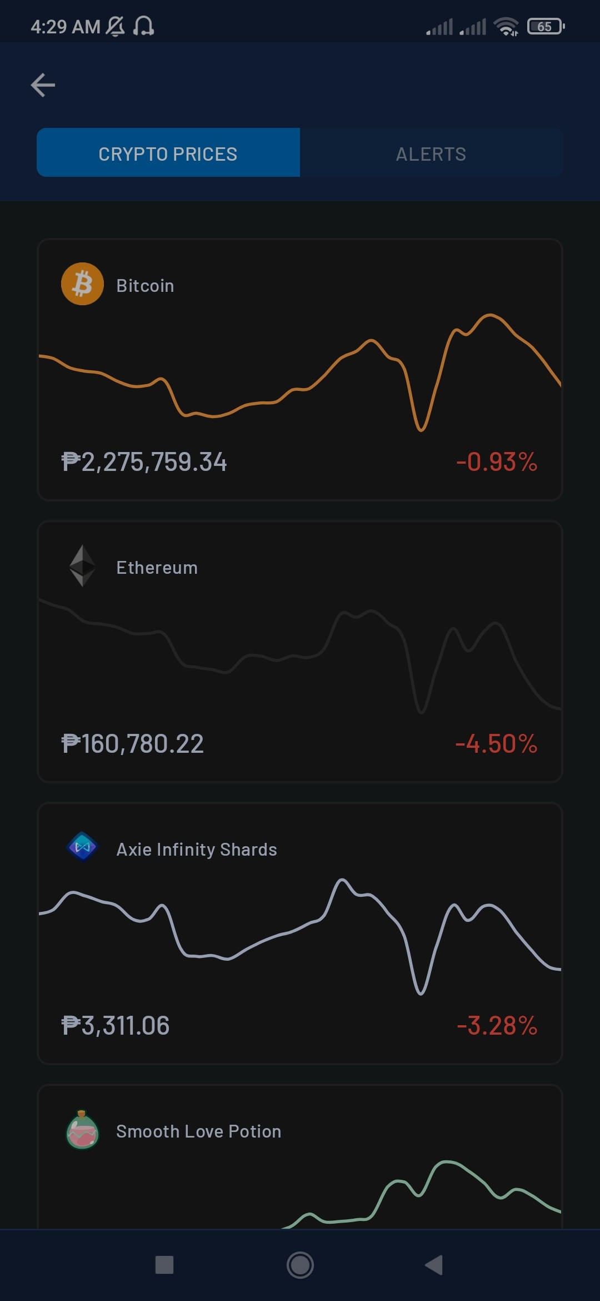The image size is (600, 1301).
Task: Tap the Ethereum diamond icon
Action: coord(82,565)
